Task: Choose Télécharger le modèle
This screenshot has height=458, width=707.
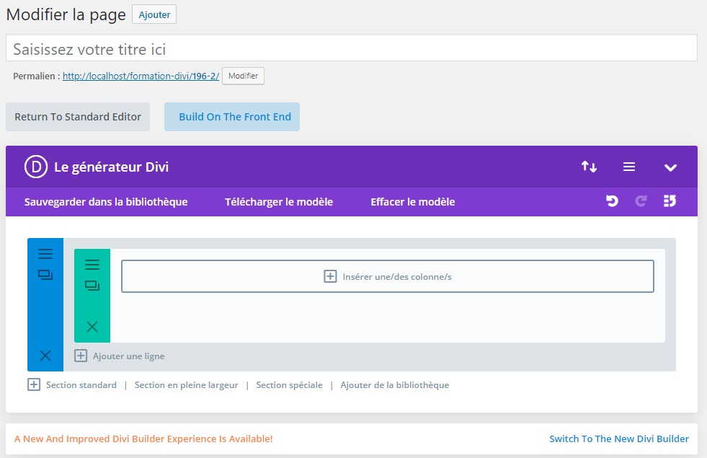Action: coord(279,202)
